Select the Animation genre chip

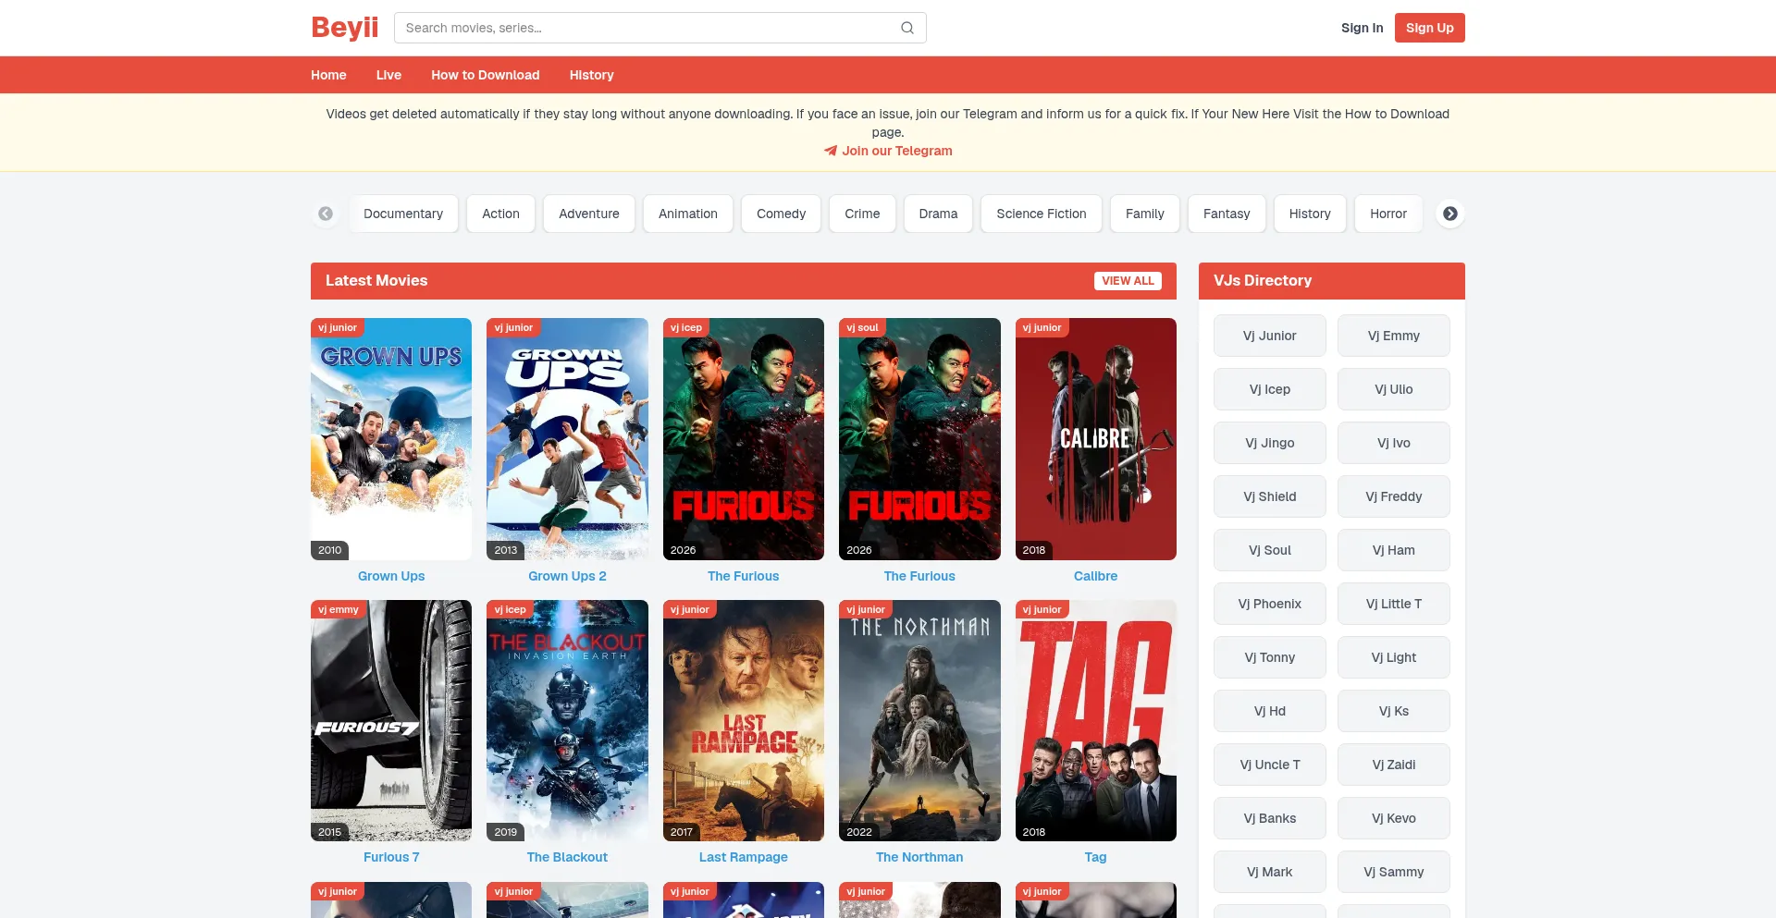tap(688, 214)
